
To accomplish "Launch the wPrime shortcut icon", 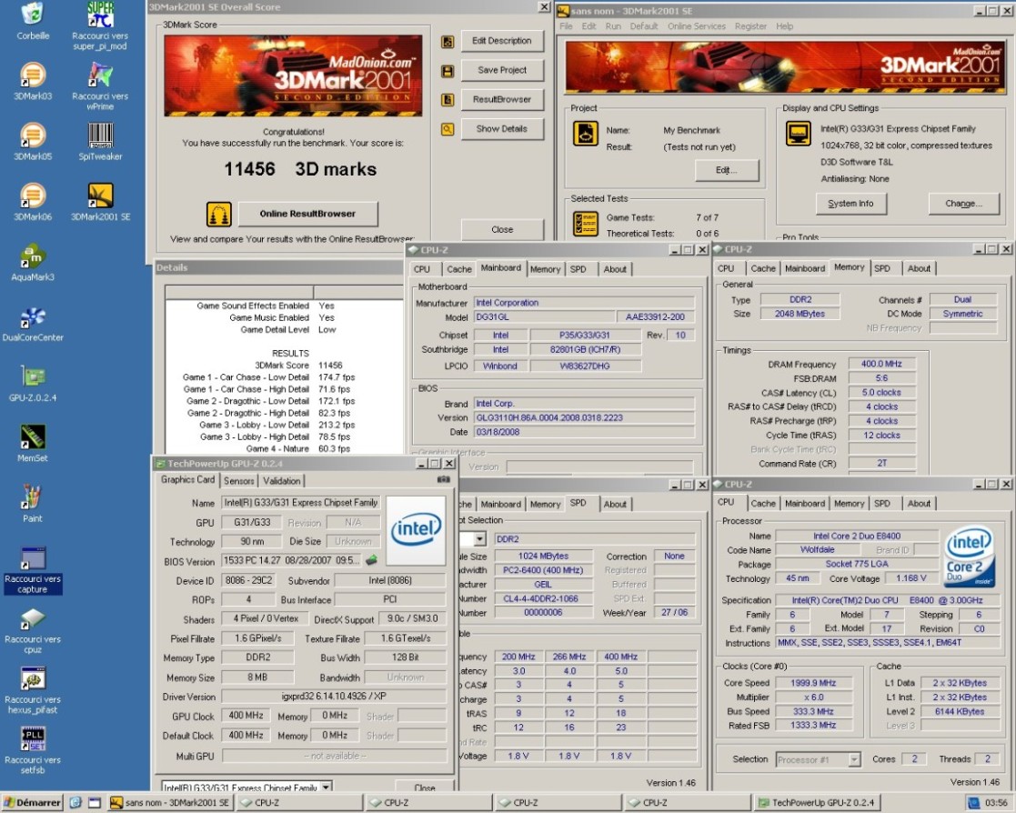I will [100, 75].
